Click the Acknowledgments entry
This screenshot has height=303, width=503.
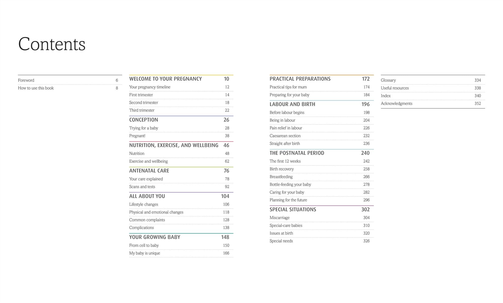(x=396, y=103)
